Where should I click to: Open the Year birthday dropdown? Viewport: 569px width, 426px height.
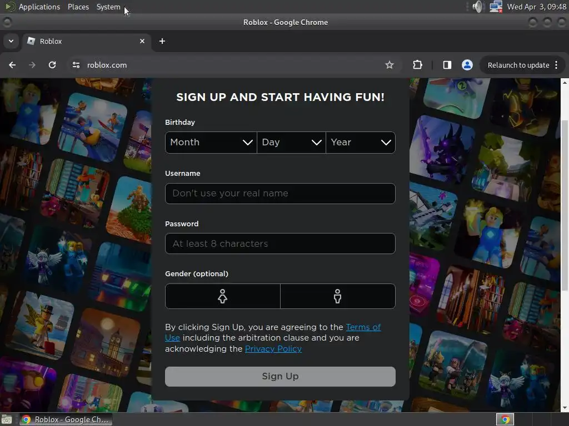(x=361, y=143)
